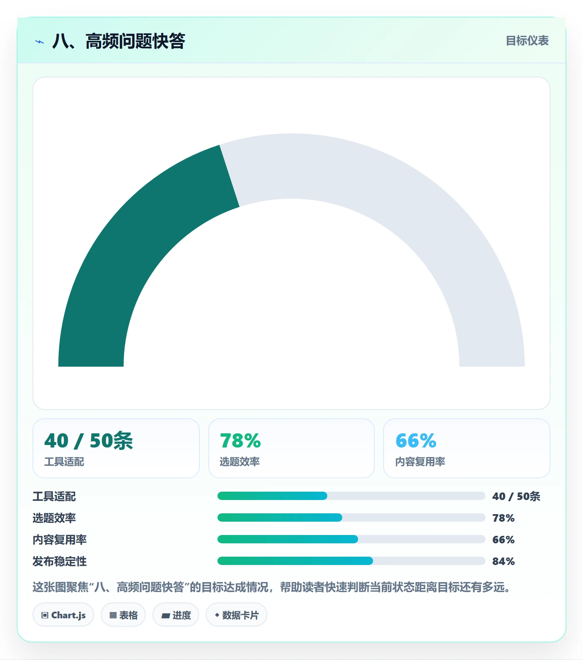Click the Chart.js tag chip
Screen dimensions: 583x660
pos(63,615)
